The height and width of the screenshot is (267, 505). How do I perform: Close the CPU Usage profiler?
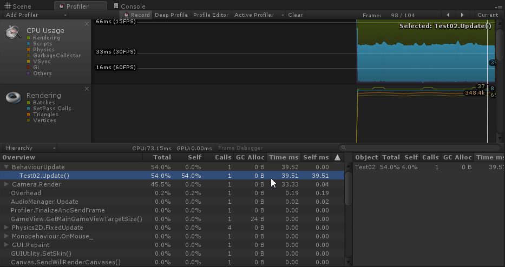click(x=87, y=24)
